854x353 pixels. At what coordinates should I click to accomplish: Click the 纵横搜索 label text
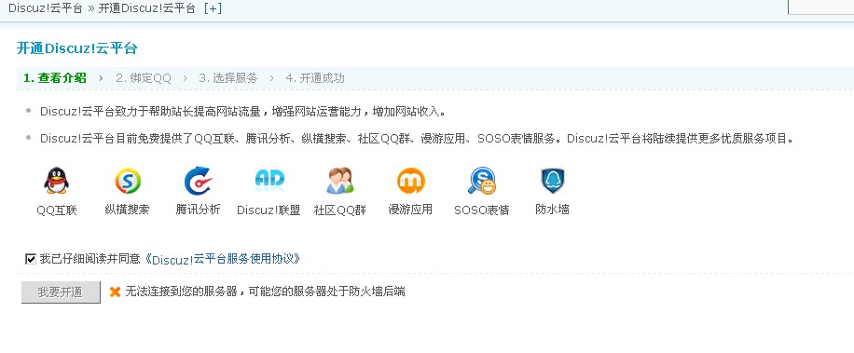[127, 210]
